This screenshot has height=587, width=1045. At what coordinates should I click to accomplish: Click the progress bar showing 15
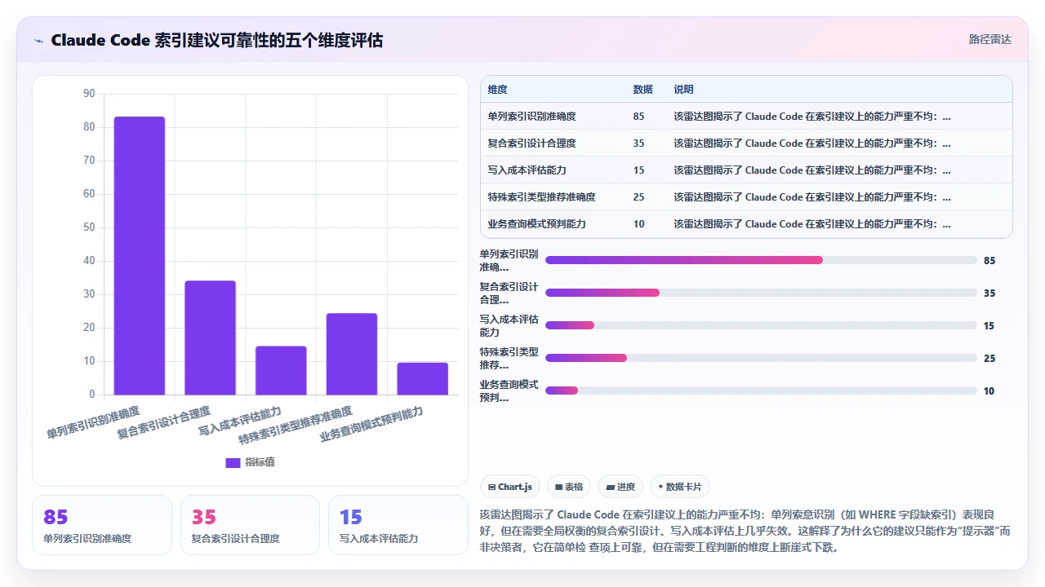pyautogui.click(x=761, y=325)
